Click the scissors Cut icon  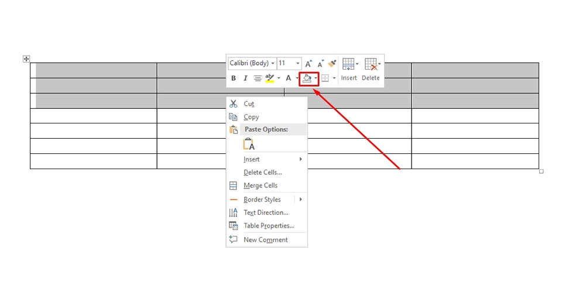tap(234, 104)
